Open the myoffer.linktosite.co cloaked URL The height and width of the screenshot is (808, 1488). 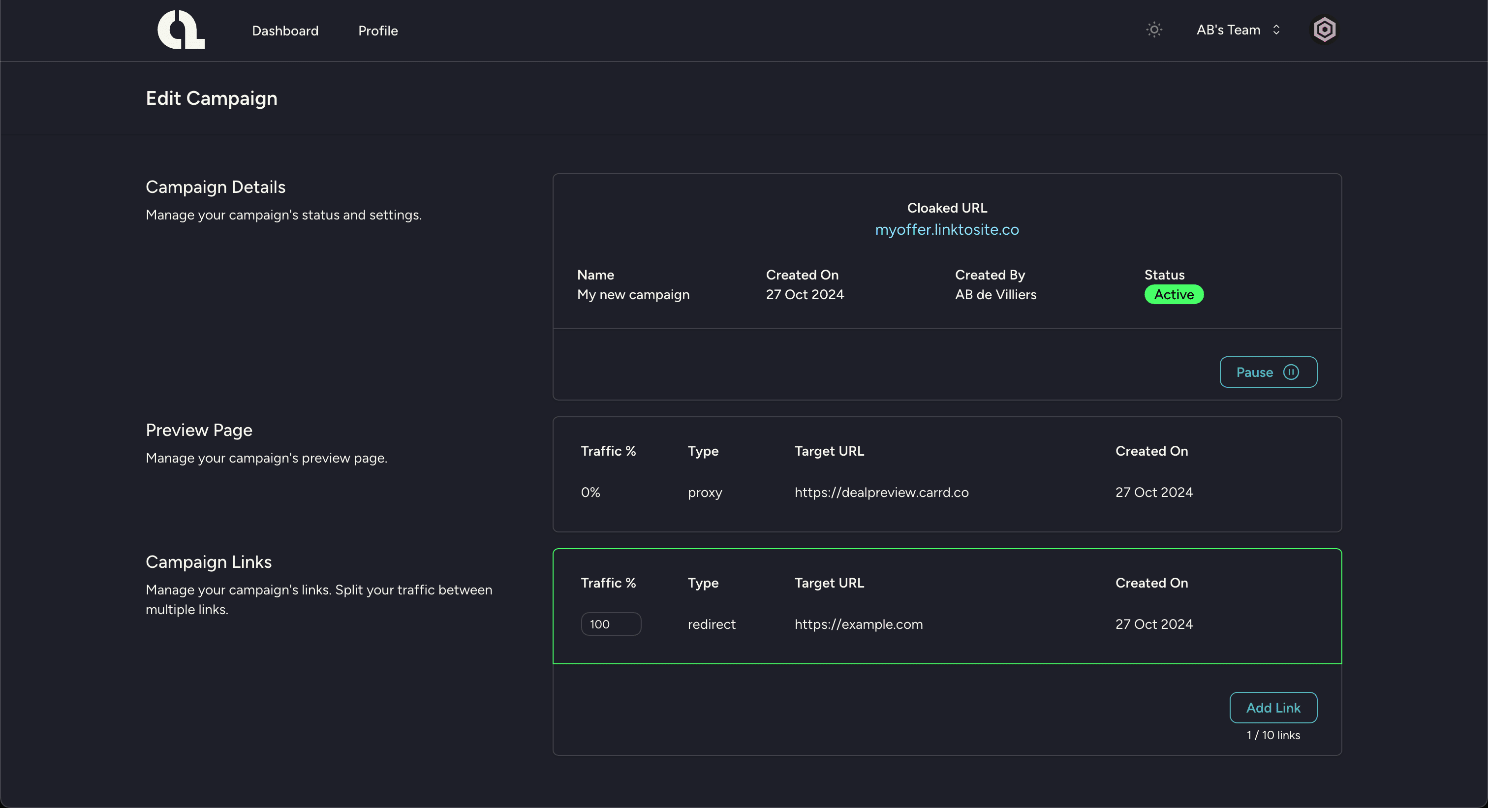click(x=947, y=230)
